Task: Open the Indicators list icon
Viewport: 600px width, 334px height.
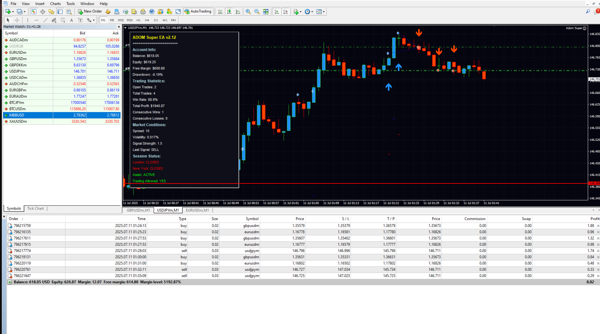Action: coord(296,12)
